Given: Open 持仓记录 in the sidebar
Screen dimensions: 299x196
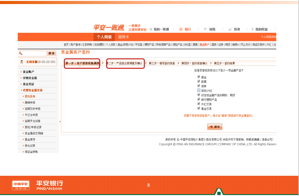Looking at the screenshot, I should [x=30, y=146].
